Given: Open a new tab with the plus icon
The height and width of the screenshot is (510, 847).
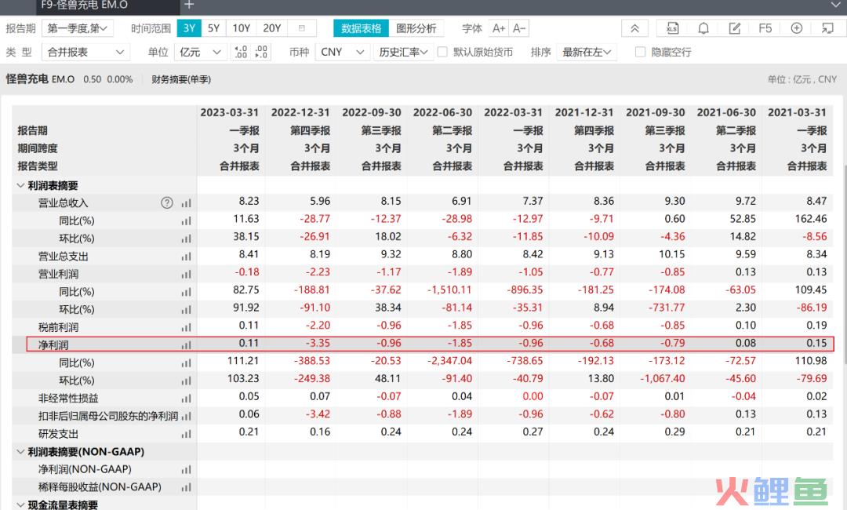Looking at the screenshot, I should pos(189,5).
